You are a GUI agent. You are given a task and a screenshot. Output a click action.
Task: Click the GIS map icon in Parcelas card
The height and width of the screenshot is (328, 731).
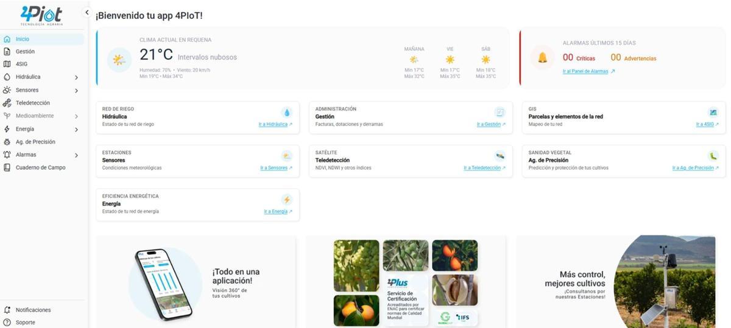click(x=713, y=113)
